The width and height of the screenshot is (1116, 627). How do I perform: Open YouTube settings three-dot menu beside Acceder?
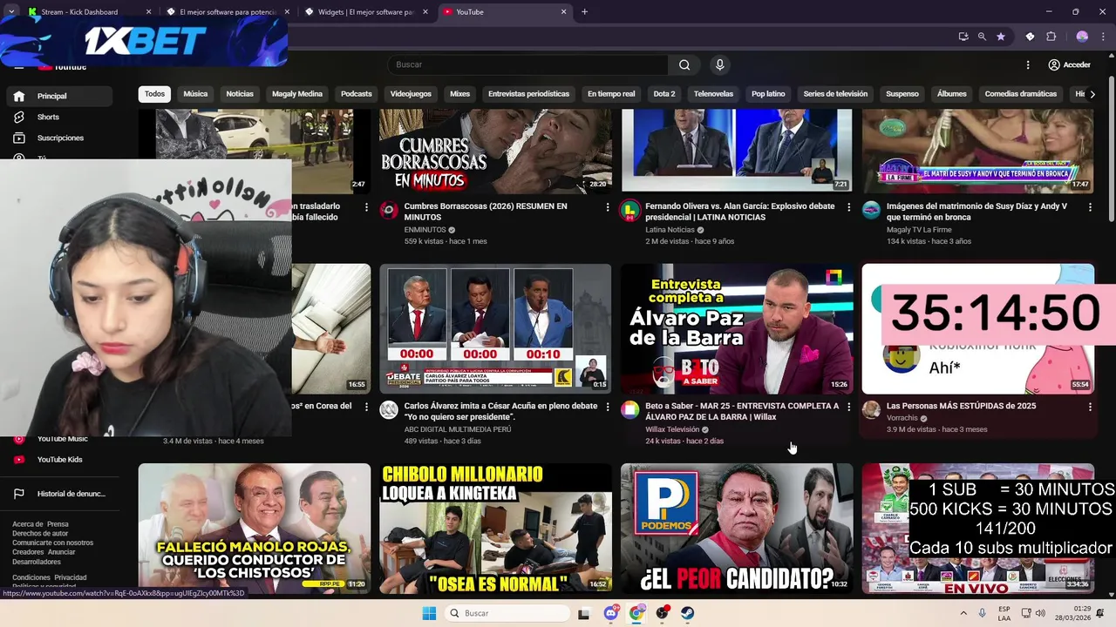1028,64
